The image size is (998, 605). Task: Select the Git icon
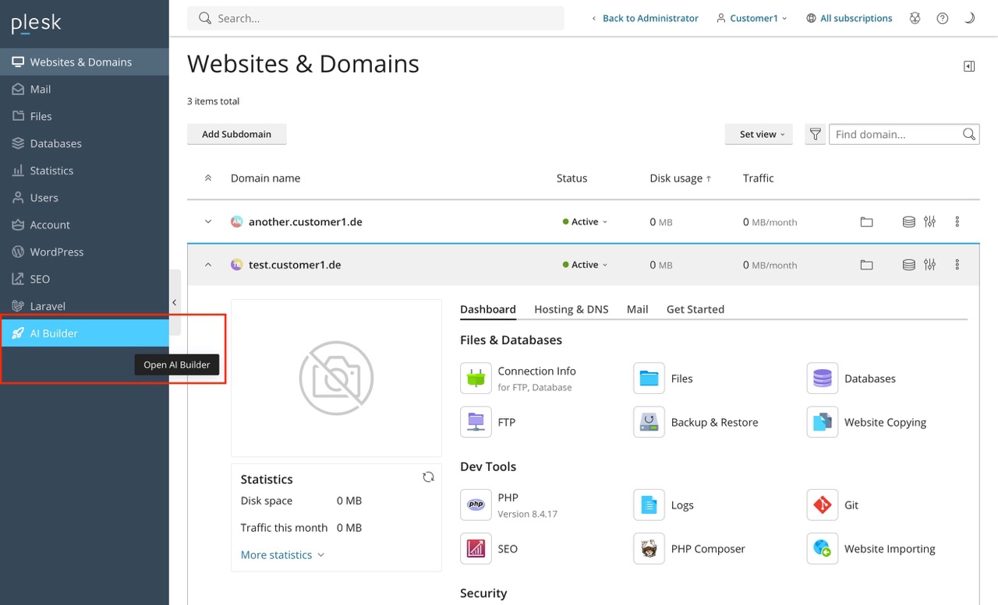pos(822,505)
